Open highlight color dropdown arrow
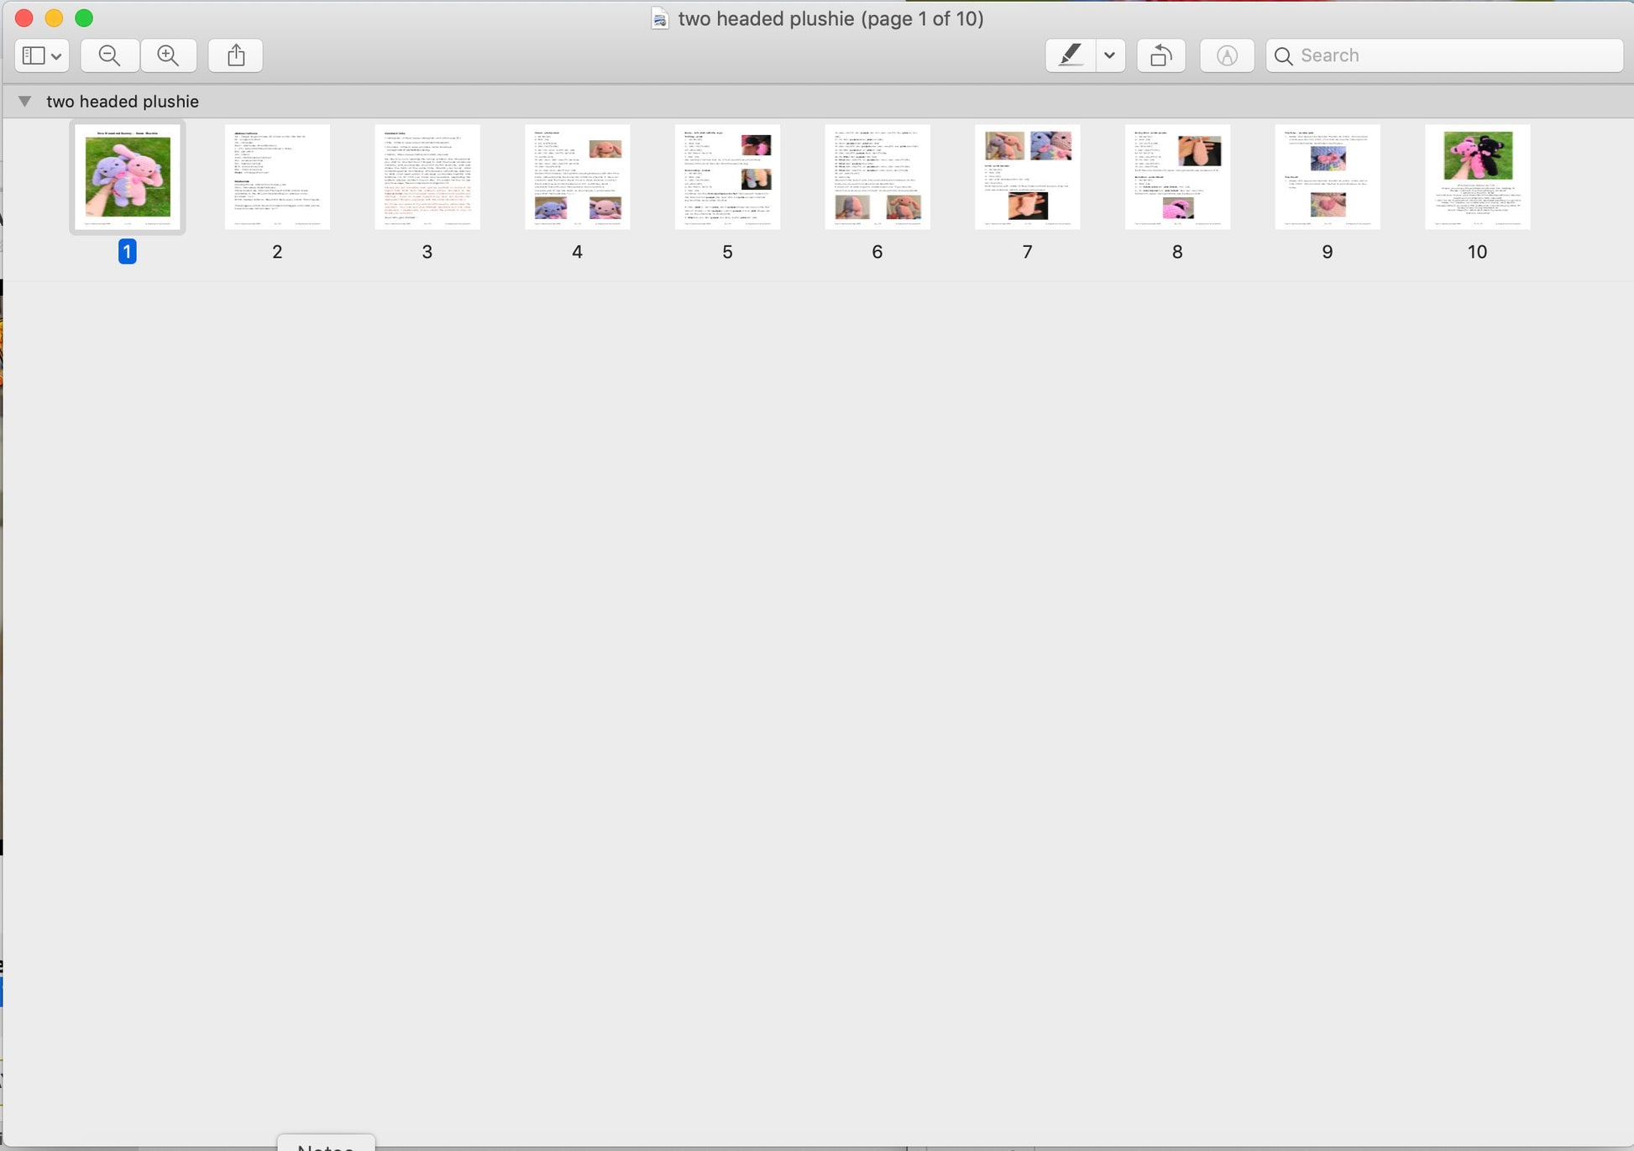Viewport: 1634px width, 1151px height. point(1109,55)
